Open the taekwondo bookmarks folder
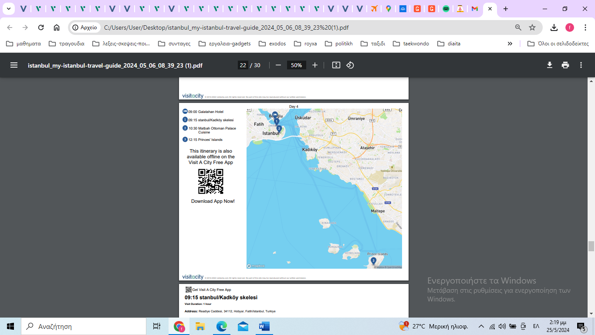The width and height of the screenshot is (595, 335). [x=411, y=44]
